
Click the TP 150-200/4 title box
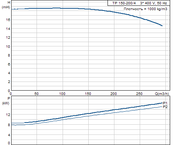point(139,3)
